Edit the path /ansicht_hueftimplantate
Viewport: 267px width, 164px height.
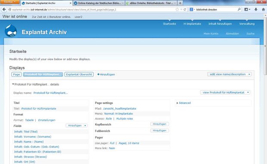(x=120, y=108)
